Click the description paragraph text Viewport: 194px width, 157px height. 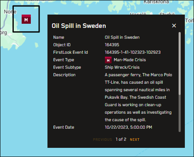(138, 97)
